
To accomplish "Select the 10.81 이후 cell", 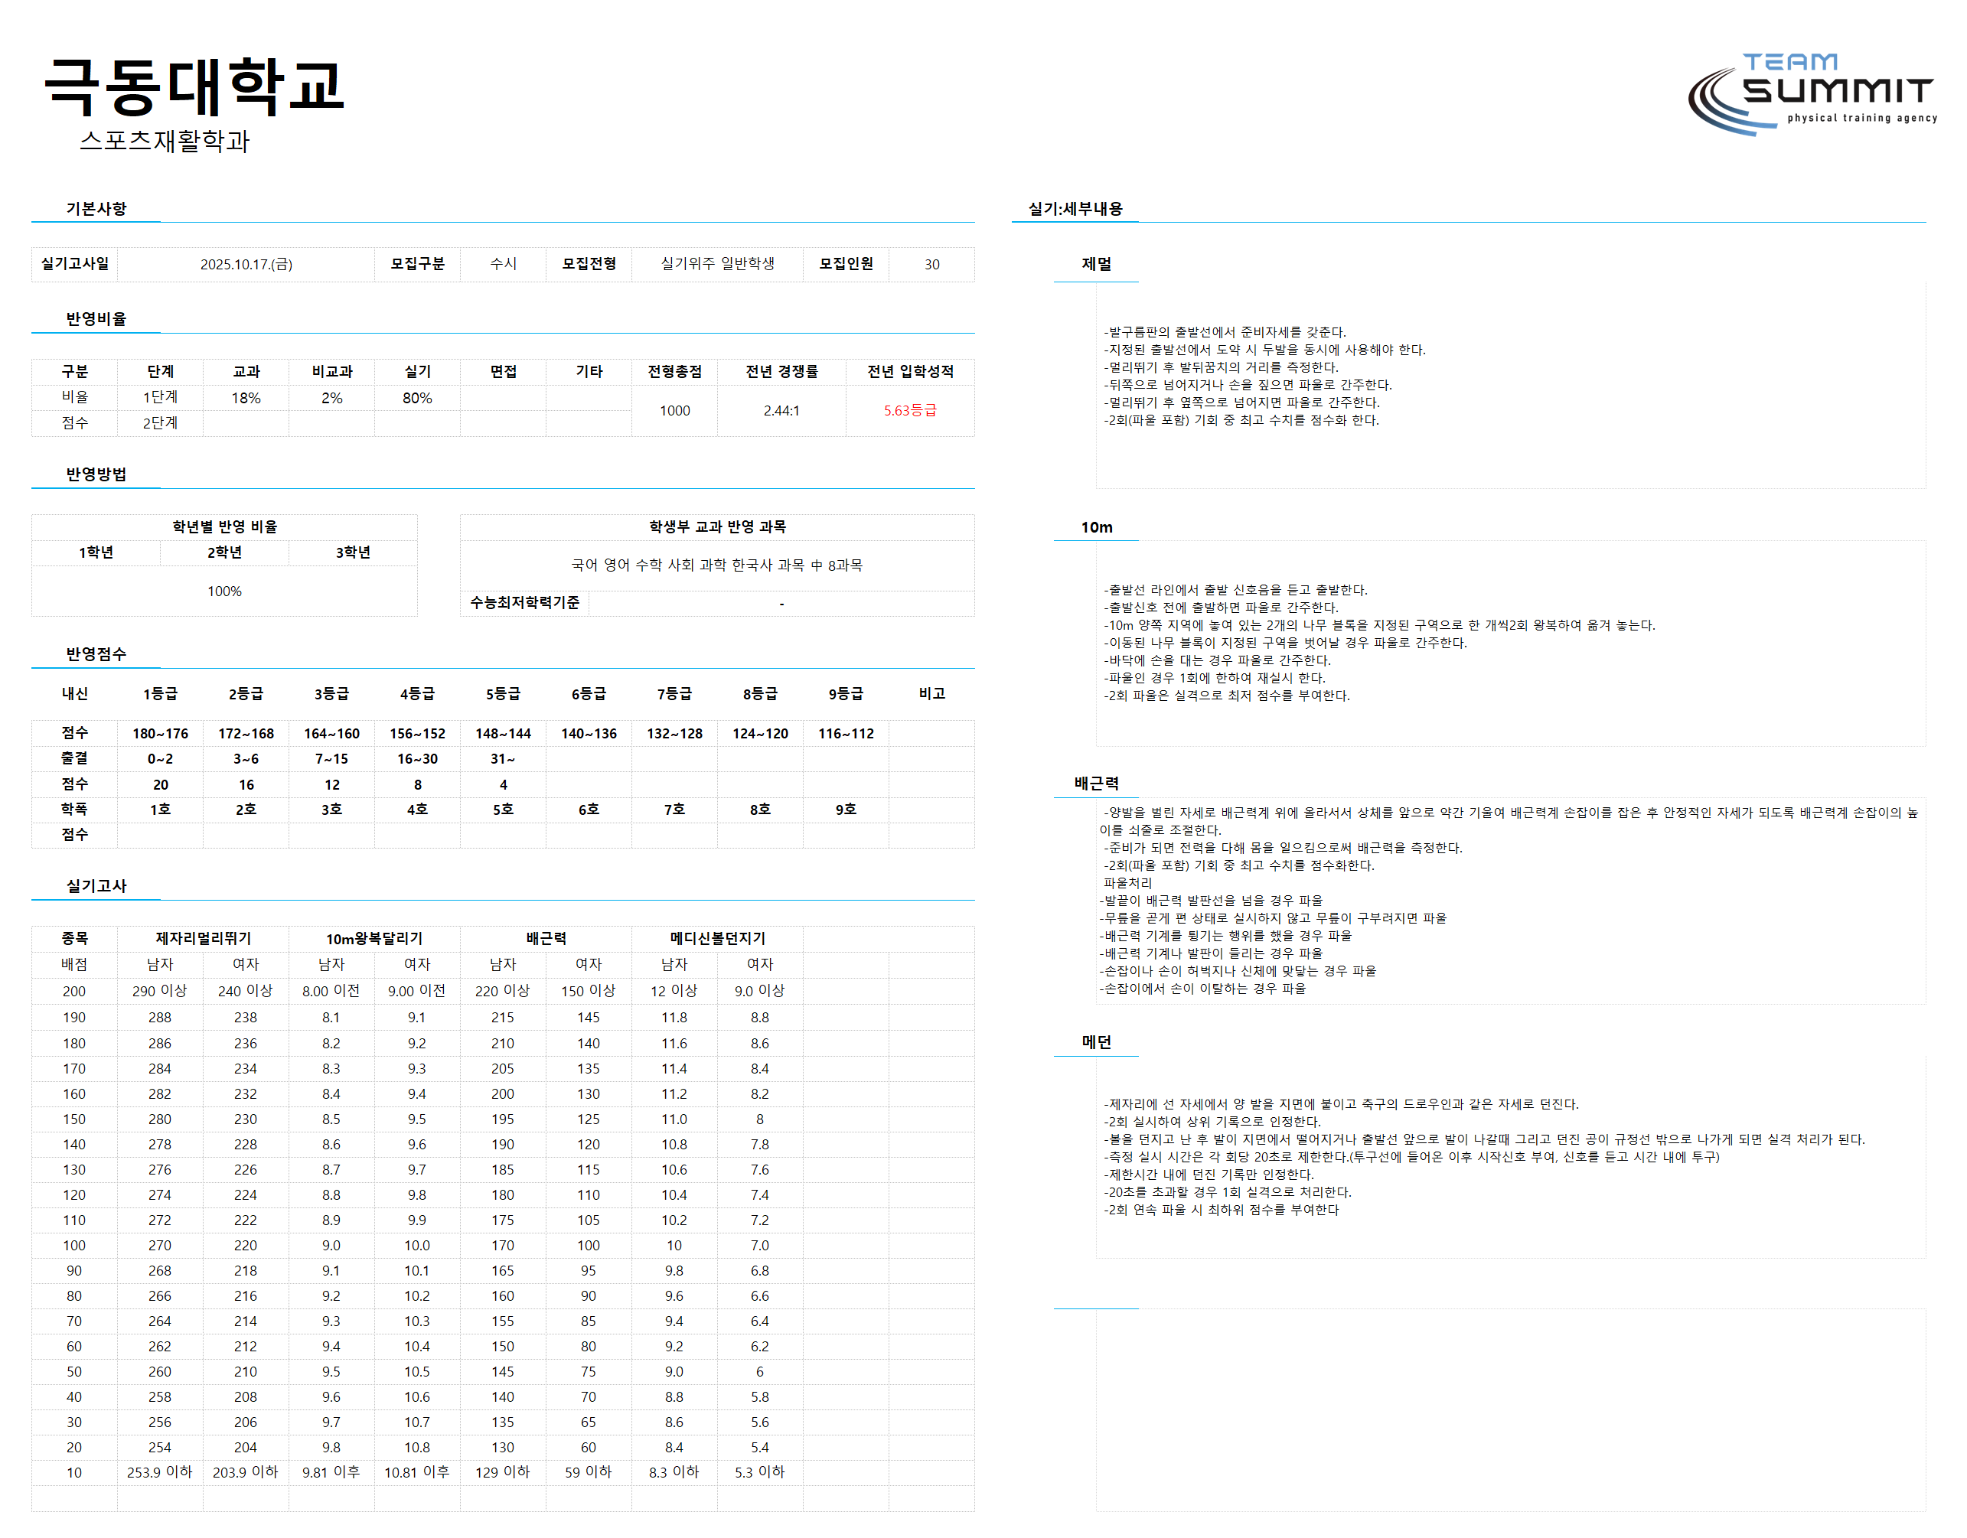I will pyautogui.click(x=417, y=1472).
